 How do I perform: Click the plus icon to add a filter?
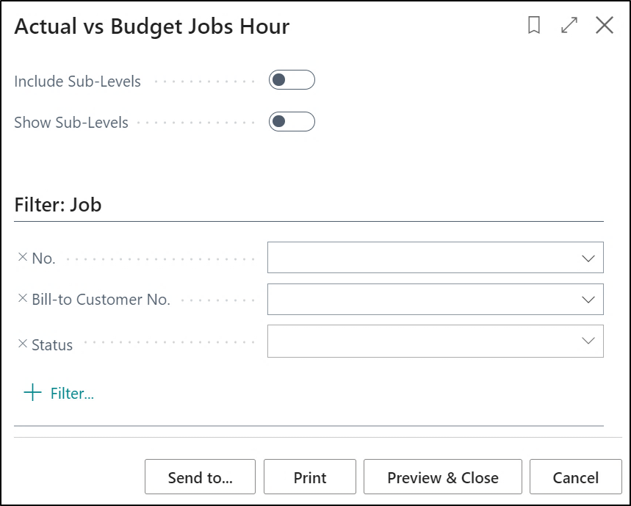pyautogui.click(x=32, y=393)
